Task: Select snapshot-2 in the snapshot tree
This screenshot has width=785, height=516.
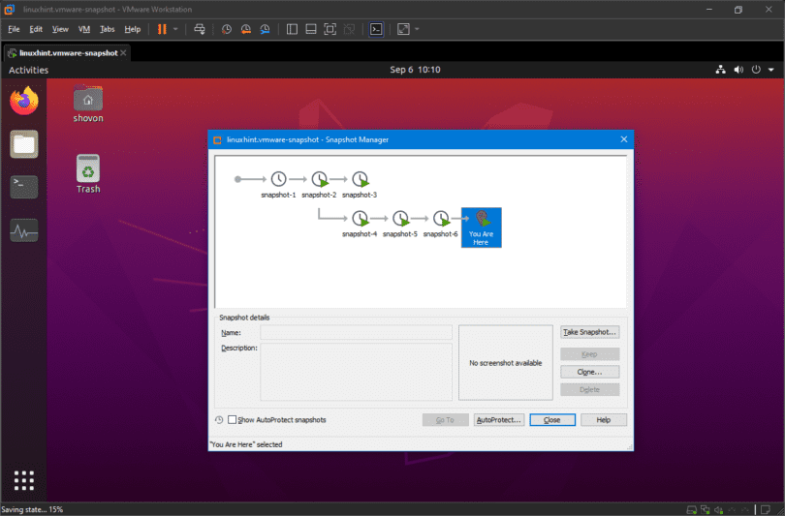Action: pos(320,185)
